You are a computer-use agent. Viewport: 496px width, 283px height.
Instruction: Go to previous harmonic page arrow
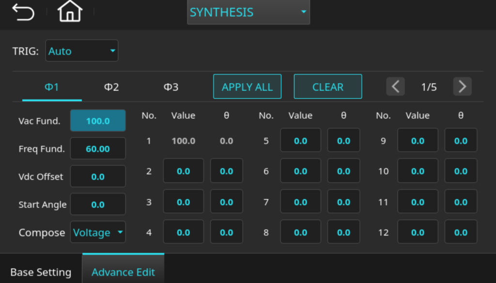click(395, 87)
